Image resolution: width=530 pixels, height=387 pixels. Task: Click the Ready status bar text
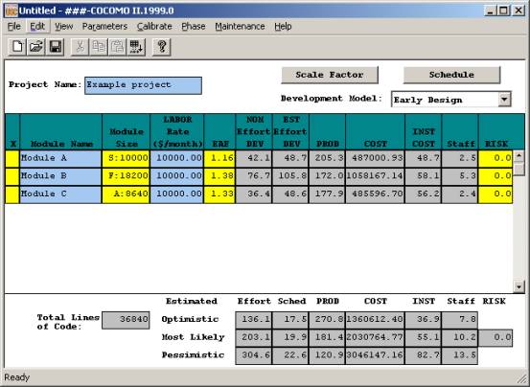[x=16, y=377]
